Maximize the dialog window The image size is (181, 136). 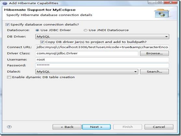pyautogui.click(x=160, y=2)
